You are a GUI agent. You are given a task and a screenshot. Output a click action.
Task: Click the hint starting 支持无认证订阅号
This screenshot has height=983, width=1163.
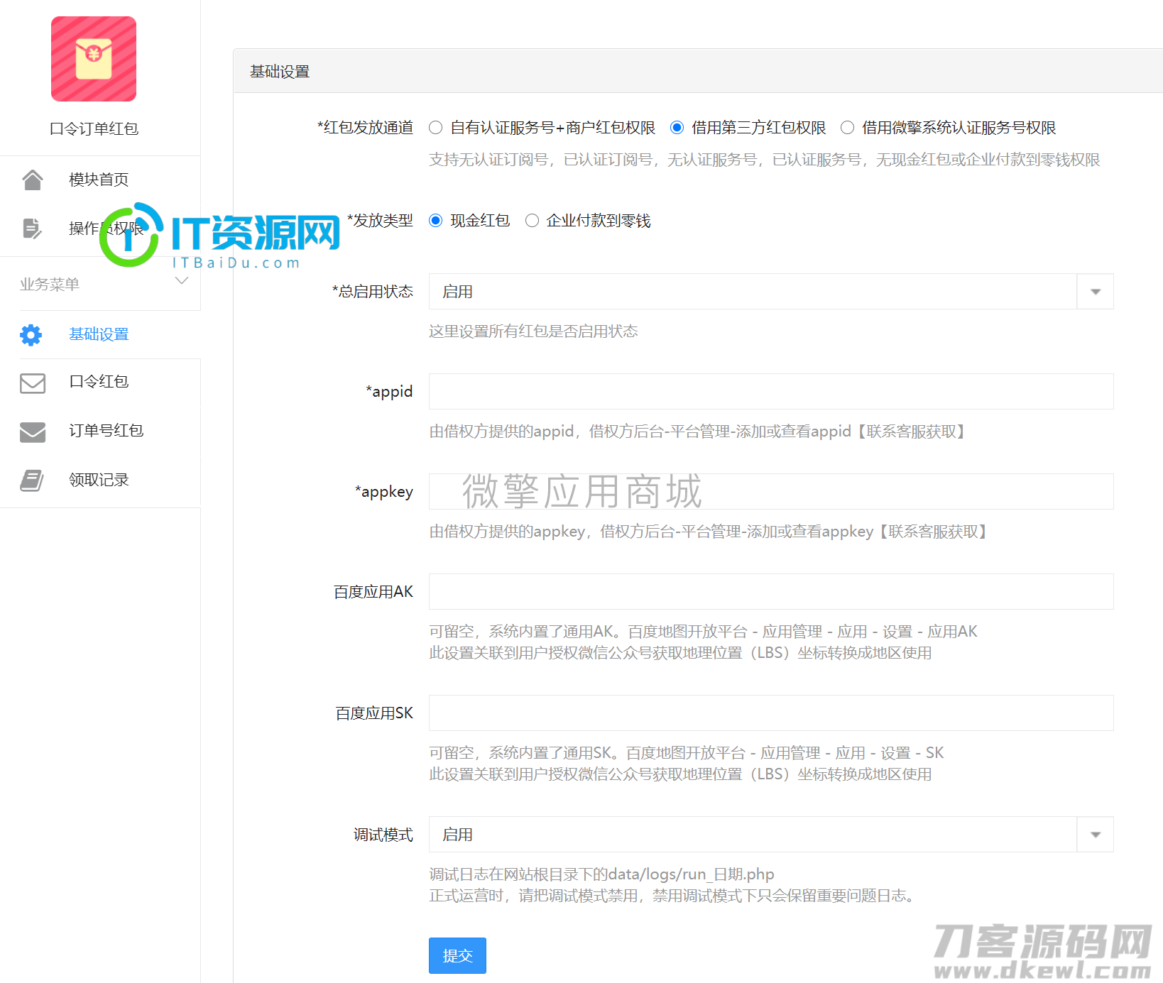(x=765, y=160)
